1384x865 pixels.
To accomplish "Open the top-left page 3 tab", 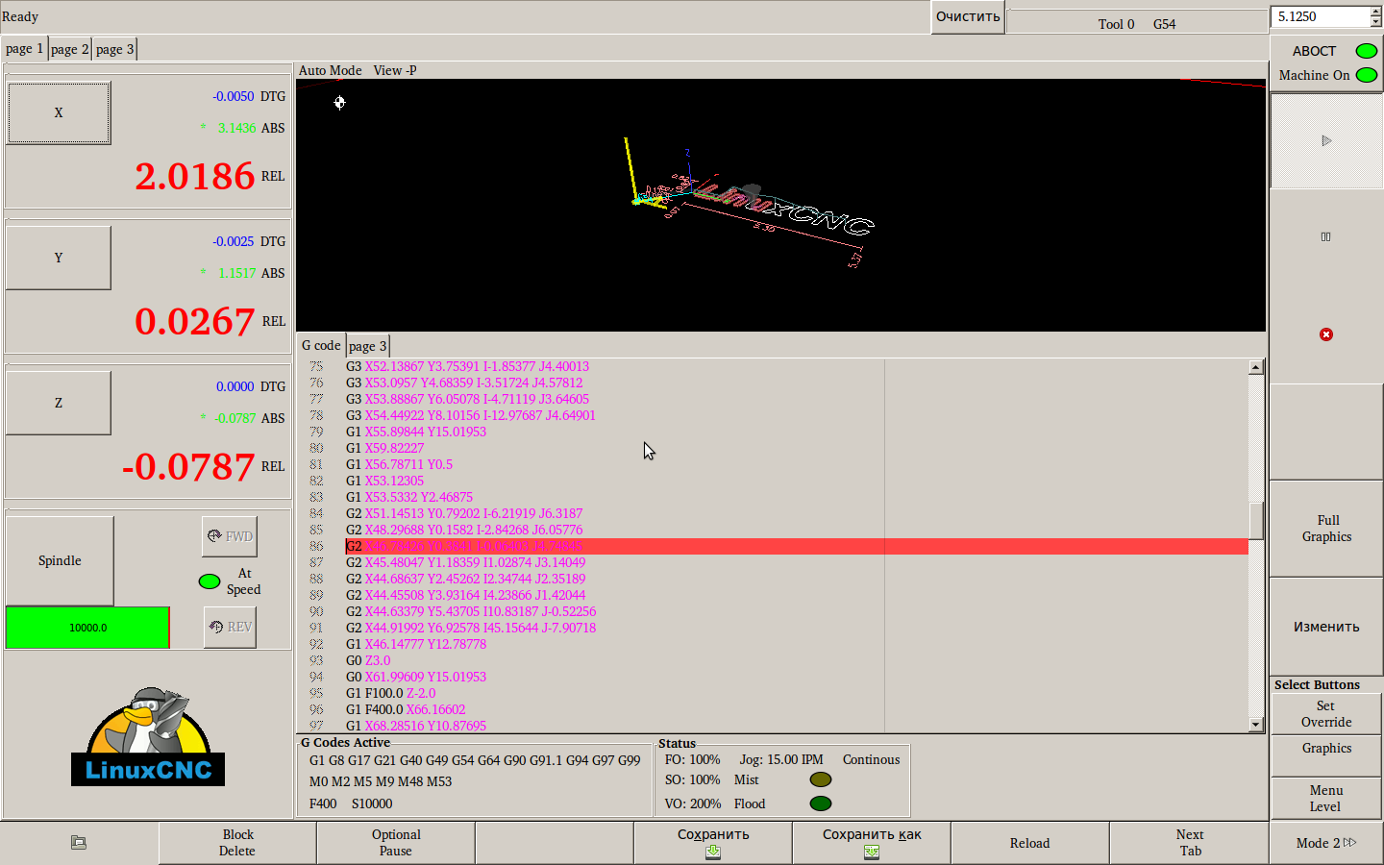I will pos(114,49).
